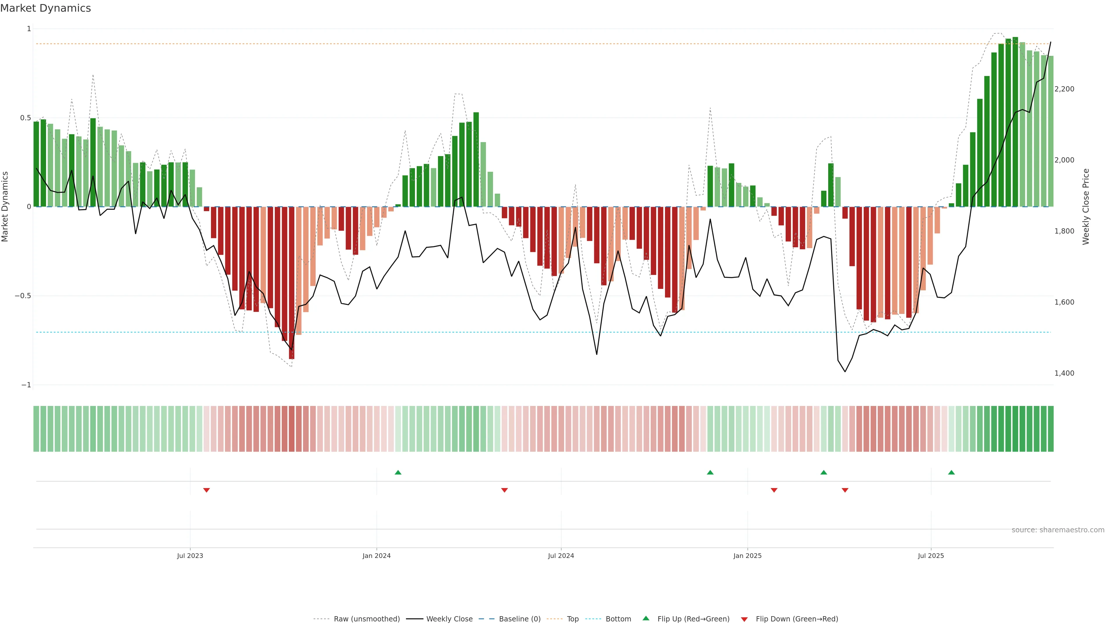Toggle the Baseline (0) legend entry
The image size is (1119, 629).
coord(520,619)
